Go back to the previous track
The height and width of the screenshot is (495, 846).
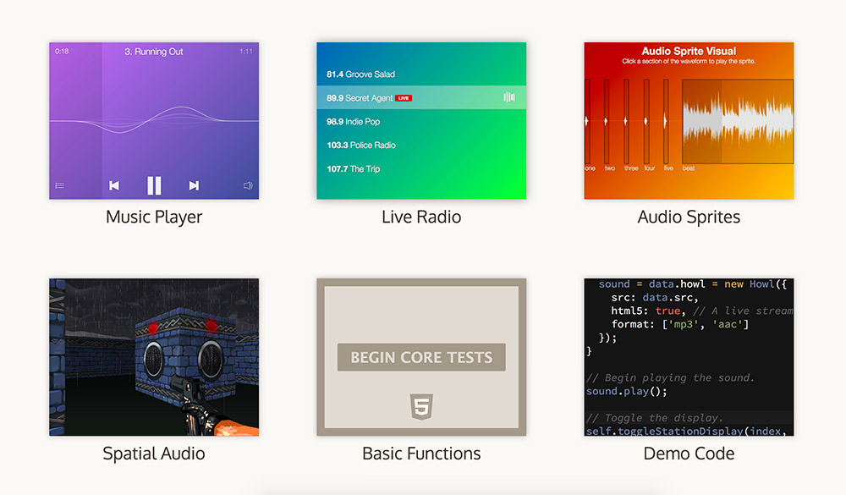pos(115,185)
